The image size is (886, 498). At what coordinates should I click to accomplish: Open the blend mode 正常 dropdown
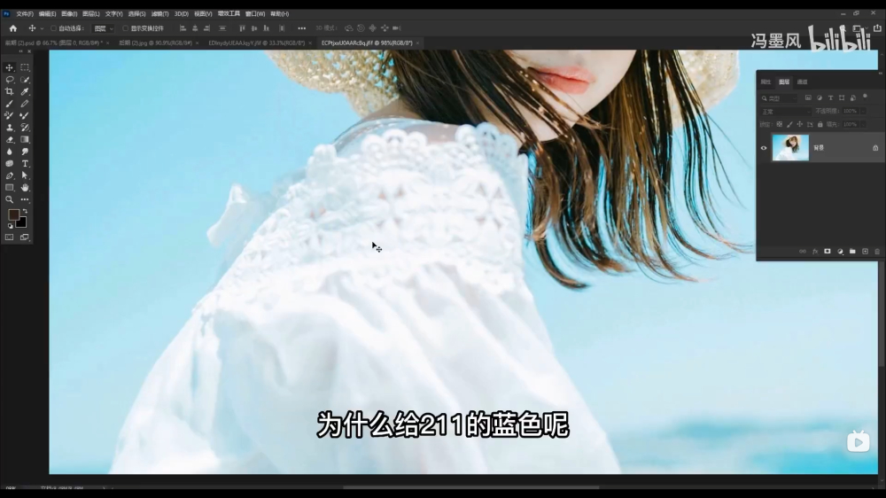785,112
